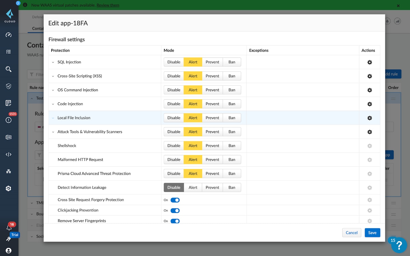
Task: Open Actions gear for SQL Injection rule
Action: (369, 62)
